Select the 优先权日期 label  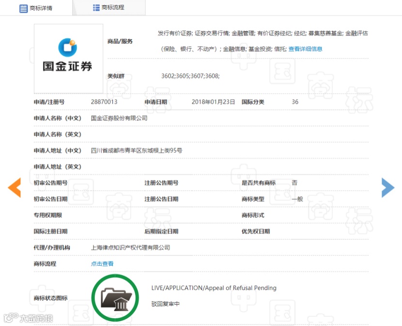256,231
